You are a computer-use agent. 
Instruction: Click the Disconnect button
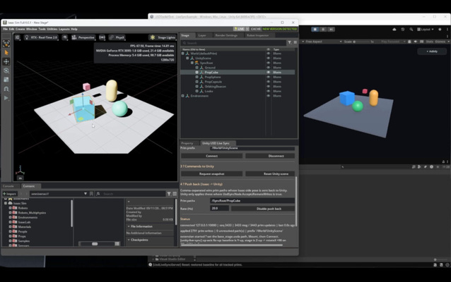[x=270, y=156]
